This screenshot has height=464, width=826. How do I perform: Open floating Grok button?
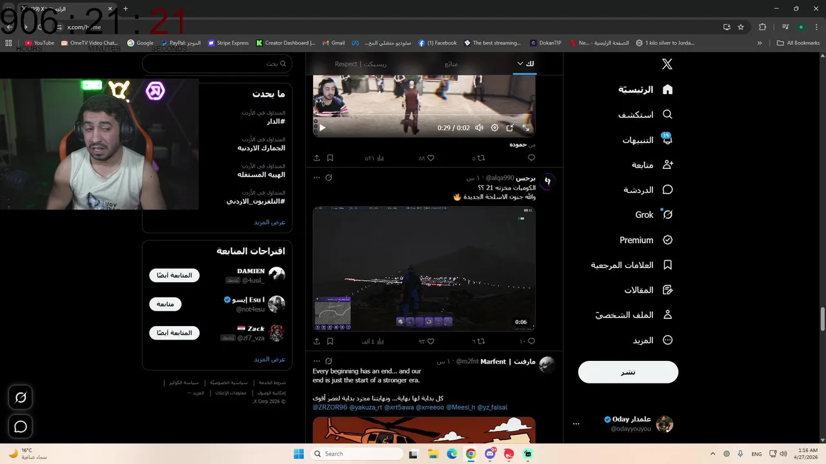tap(20, 398)
